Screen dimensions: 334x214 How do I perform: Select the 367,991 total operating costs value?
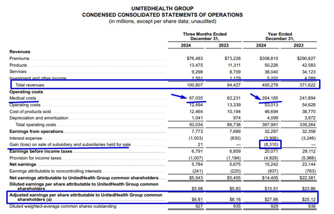coord(270,125)
